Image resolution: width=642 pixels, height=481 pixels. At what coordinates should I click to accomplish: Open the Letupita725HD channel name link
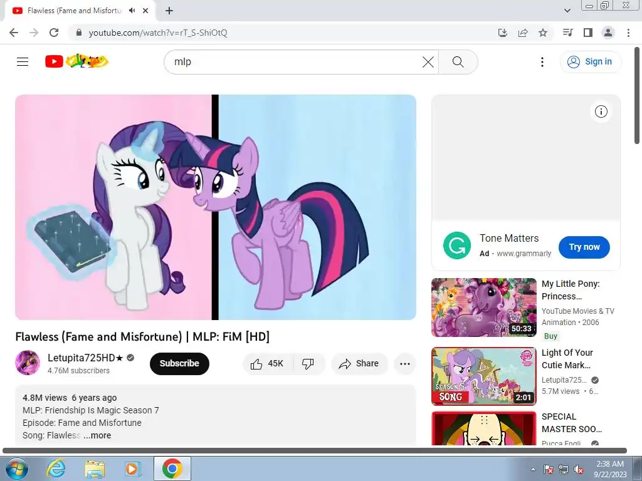[85, 358]
